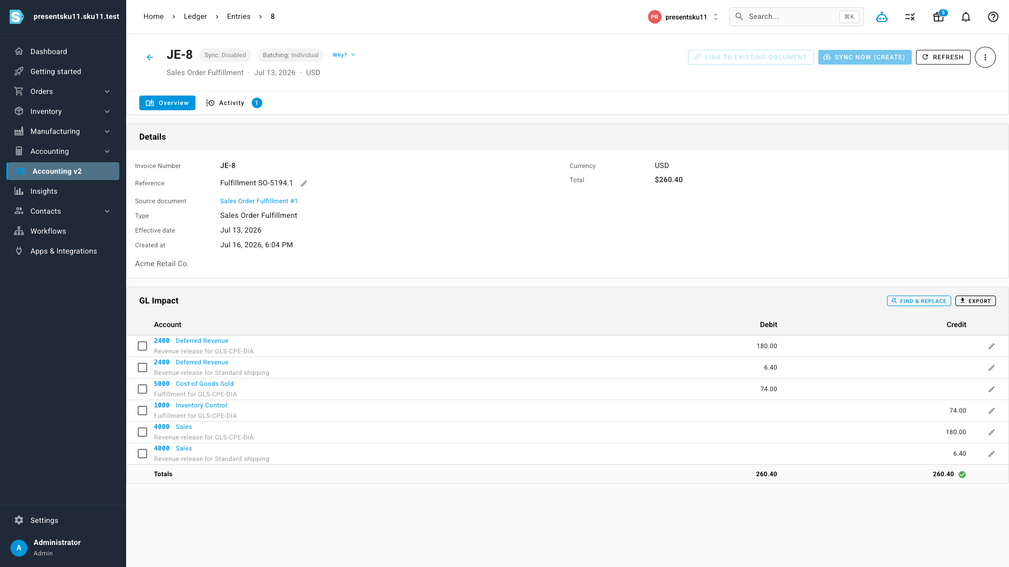Viewport: 1009px width, 567px height.
Task: Go to Dashboard in sidebar
Action: coord(63,51)
